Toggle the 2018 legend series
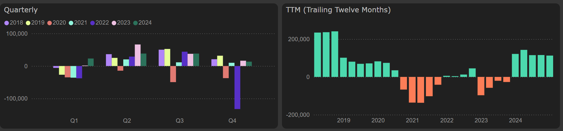The height and width of the screenshot is (131, 563). tap(14, 23)
